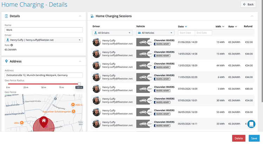Sort sessions by kWh column
Image resolution: width=263 pixels, height=145 pixels.
pos(220,26)
